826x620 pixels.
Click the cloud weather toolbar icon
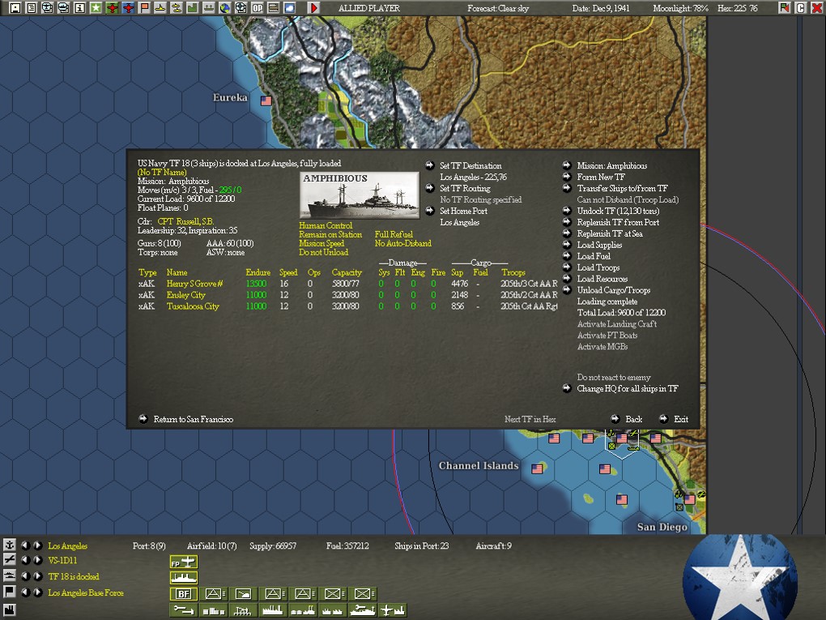click(289, 8)
